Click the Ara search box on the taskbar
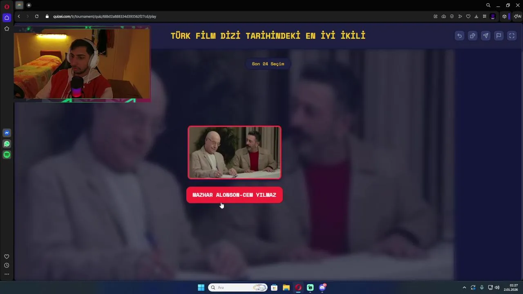Image resolution: width=523 pixels, height=294 pixels. point(238,287)
